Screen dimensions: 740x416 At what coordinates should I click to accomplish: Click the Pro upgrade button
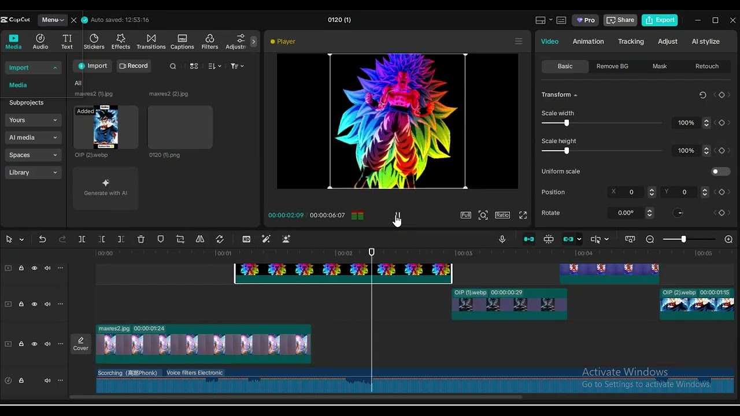tap(586, 20)
